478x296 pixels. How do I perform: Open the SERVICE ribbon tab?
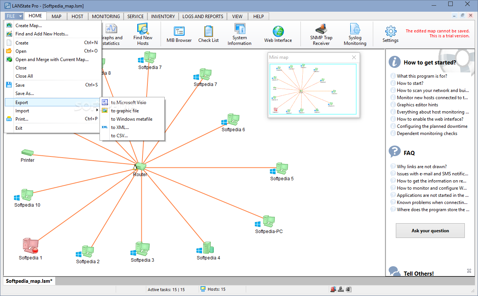pyautogui.click(x=135, y=16)
